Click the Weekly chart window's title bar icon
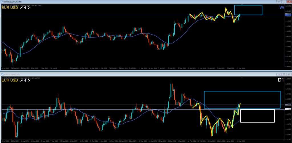 [2, 2]
